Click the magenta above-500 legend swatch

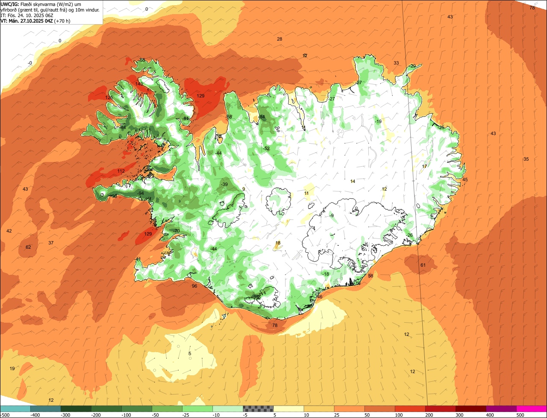point(532,409)
